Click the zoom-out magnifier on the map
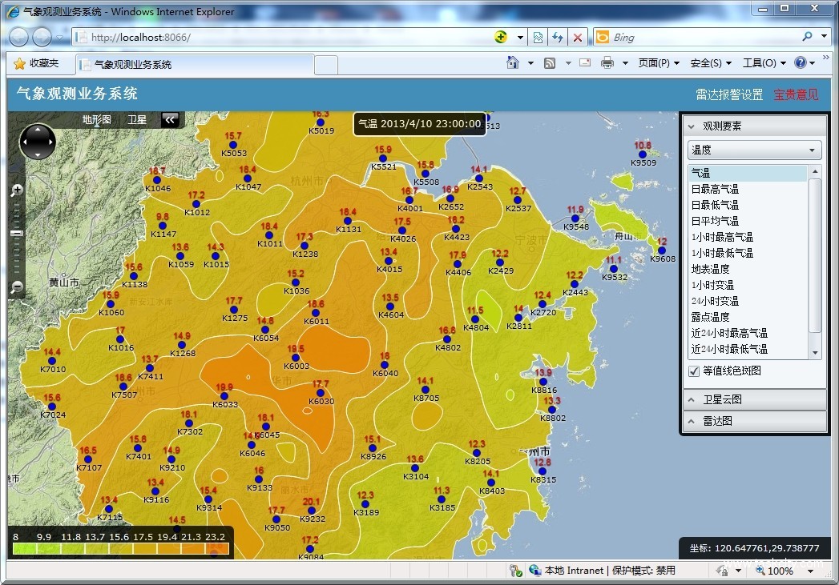This screenshot has height=585, width=839. (x=16, y=287)
